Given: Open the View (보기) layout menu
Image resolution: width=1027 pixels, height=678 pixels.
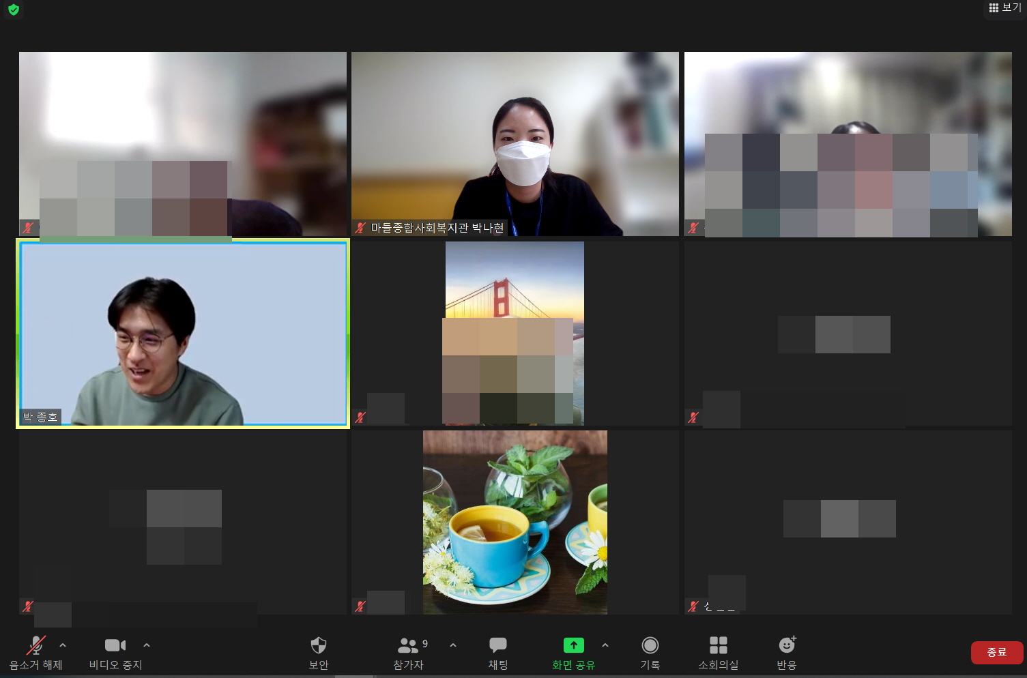Looking at the screenshot, I should (1004, 8).
